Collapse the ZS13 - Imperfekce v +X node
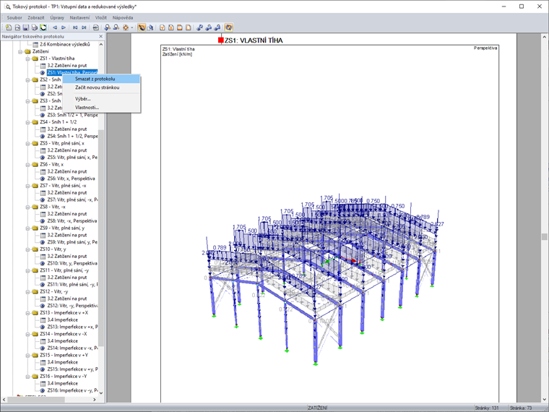The height and width of the screenshot is (412, 549). pos(27,312)
